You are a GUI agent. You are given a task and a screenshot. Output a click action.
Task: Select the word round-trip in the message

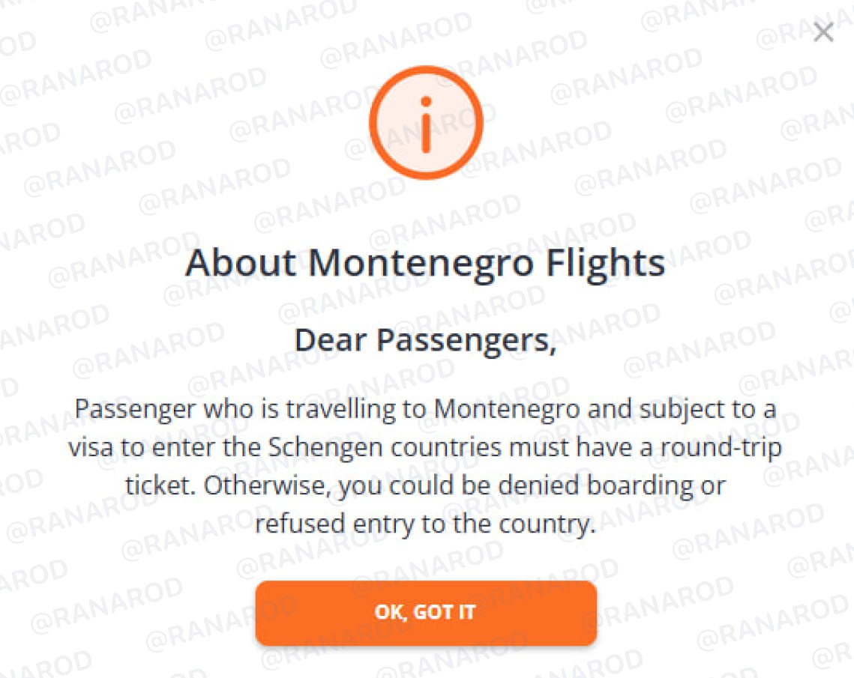pyautogui.click(x=721, y=449)
